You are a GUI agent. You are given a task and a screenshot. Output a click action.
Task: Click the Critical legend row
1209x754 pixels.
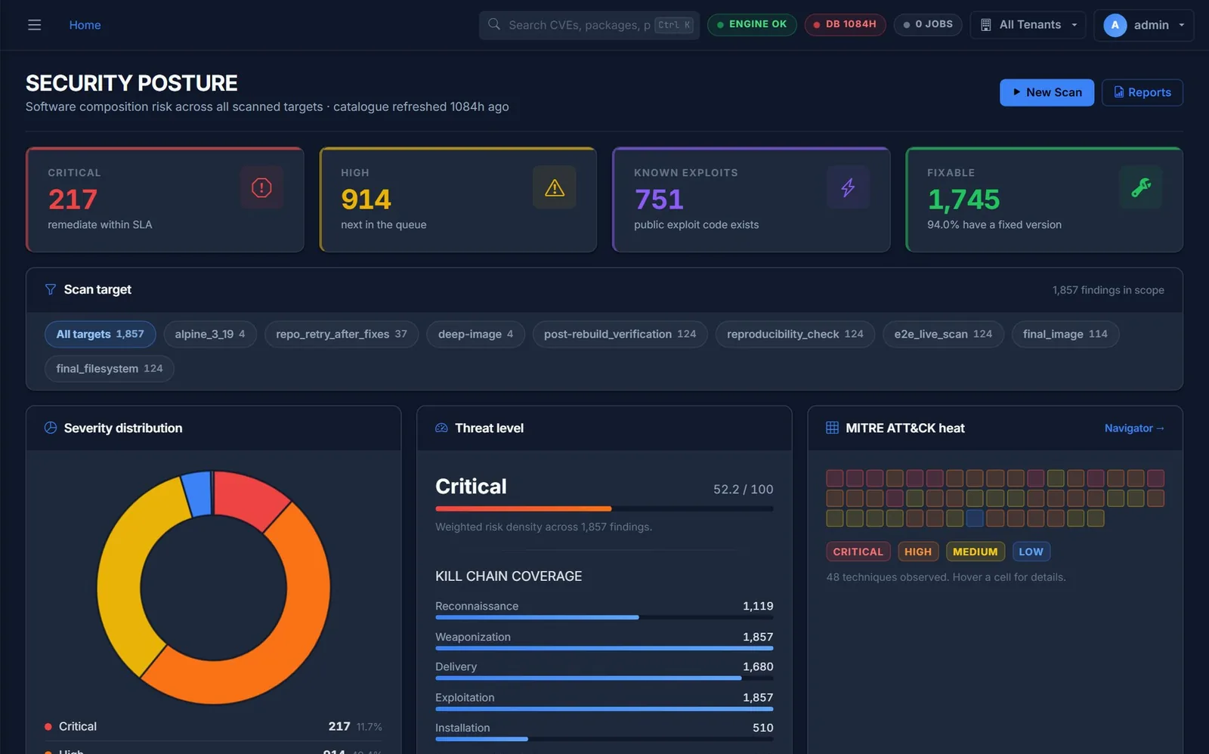click(x=213, y=726)
